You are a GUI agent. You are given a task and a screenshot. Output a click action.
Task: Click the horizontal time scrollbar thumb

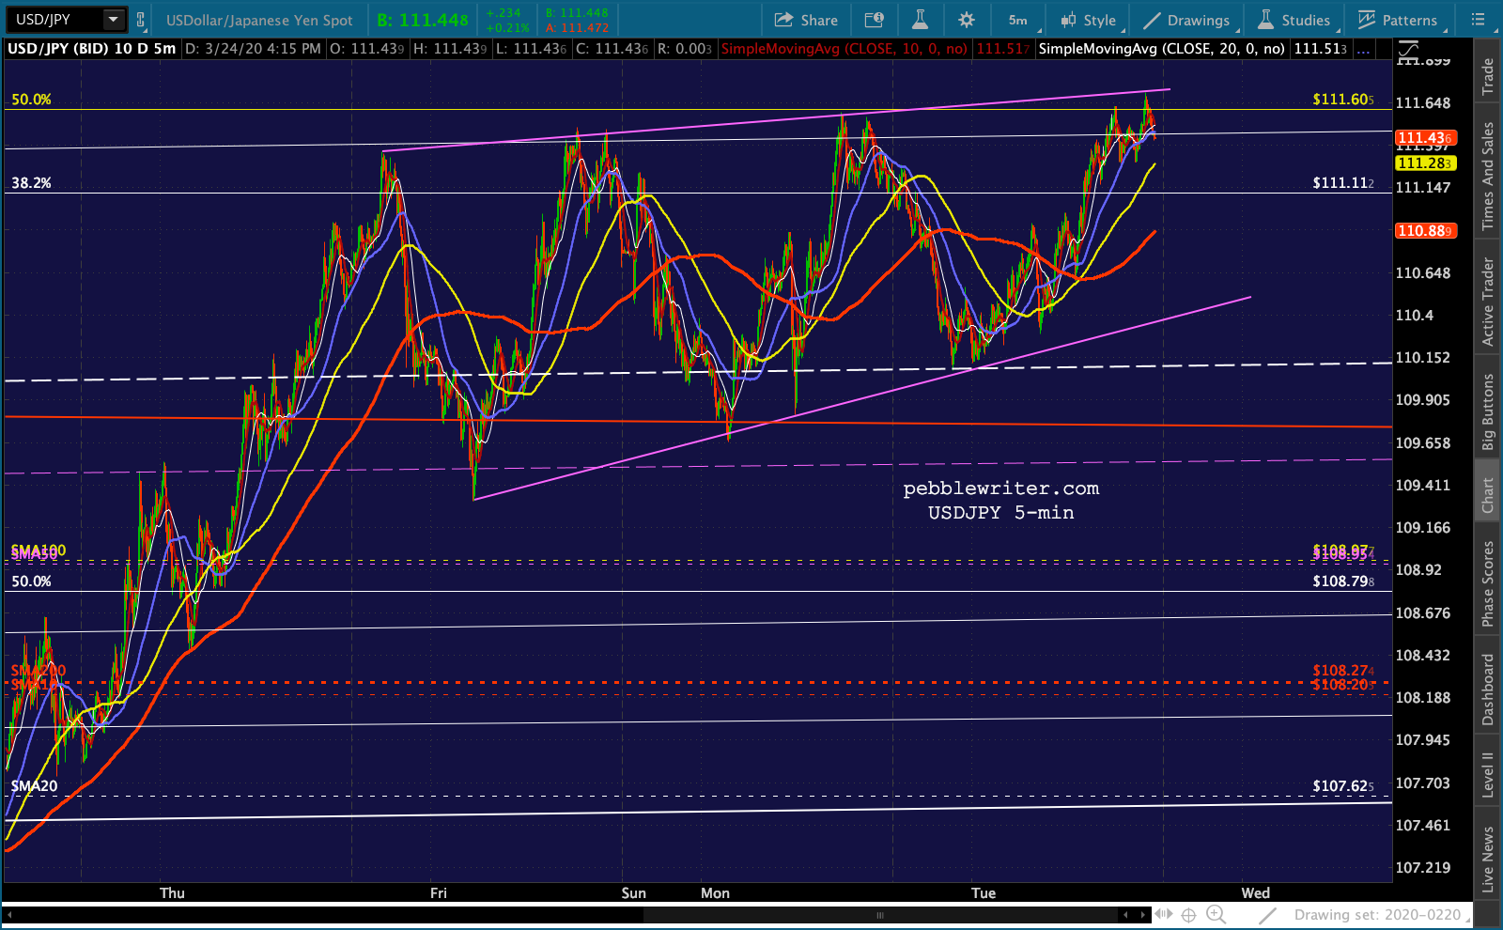(880, 914)
